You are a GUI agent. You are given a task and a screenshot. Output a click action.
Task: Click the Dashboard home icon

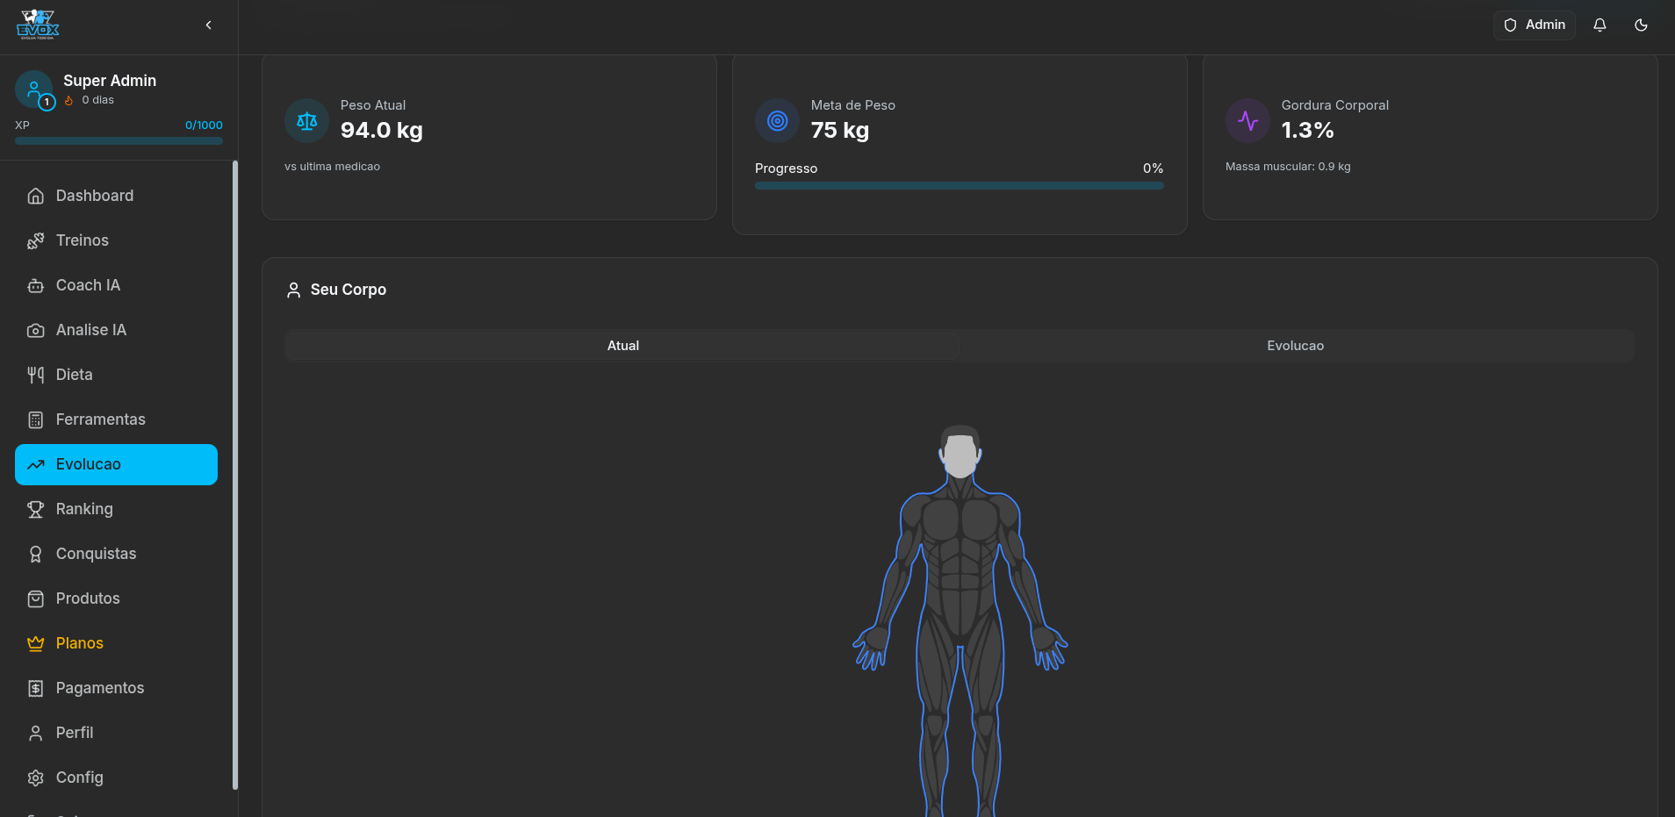point(36,196)
